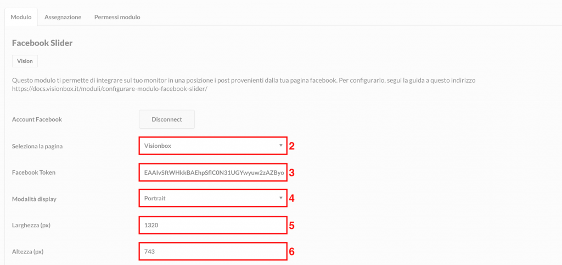This screenshot has height=265, width=562.
Task: Click the Altezza (px) label
Action: pyautogui.click(x=27, y=252)
